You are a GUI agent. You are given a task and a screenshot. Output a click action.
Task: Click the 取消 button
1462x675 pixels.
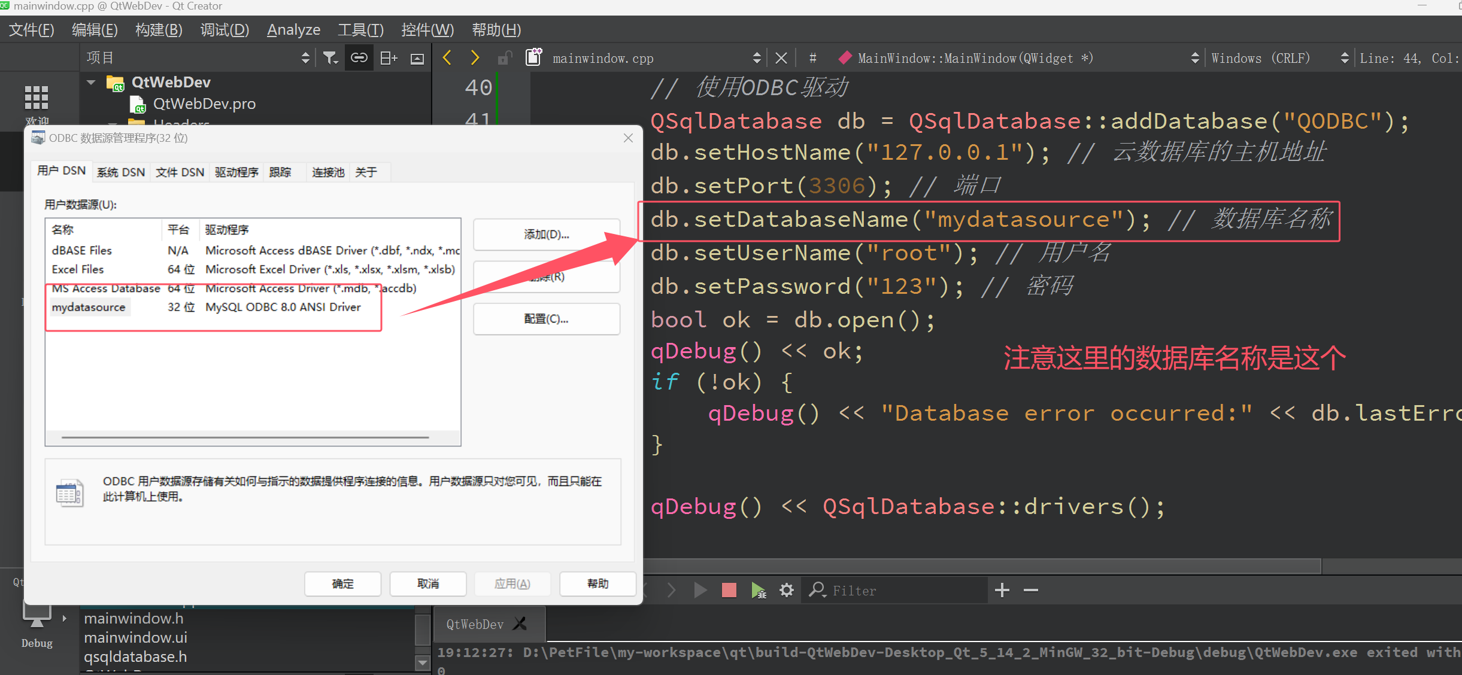(x=427, y=583)
